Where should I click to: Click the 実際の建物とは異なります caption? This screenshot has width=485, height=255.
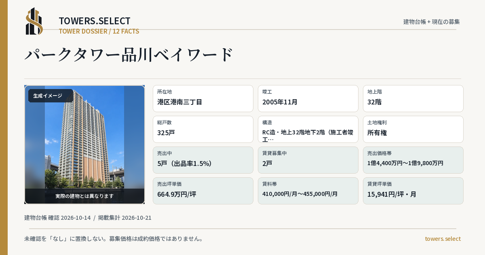(84, 196)
